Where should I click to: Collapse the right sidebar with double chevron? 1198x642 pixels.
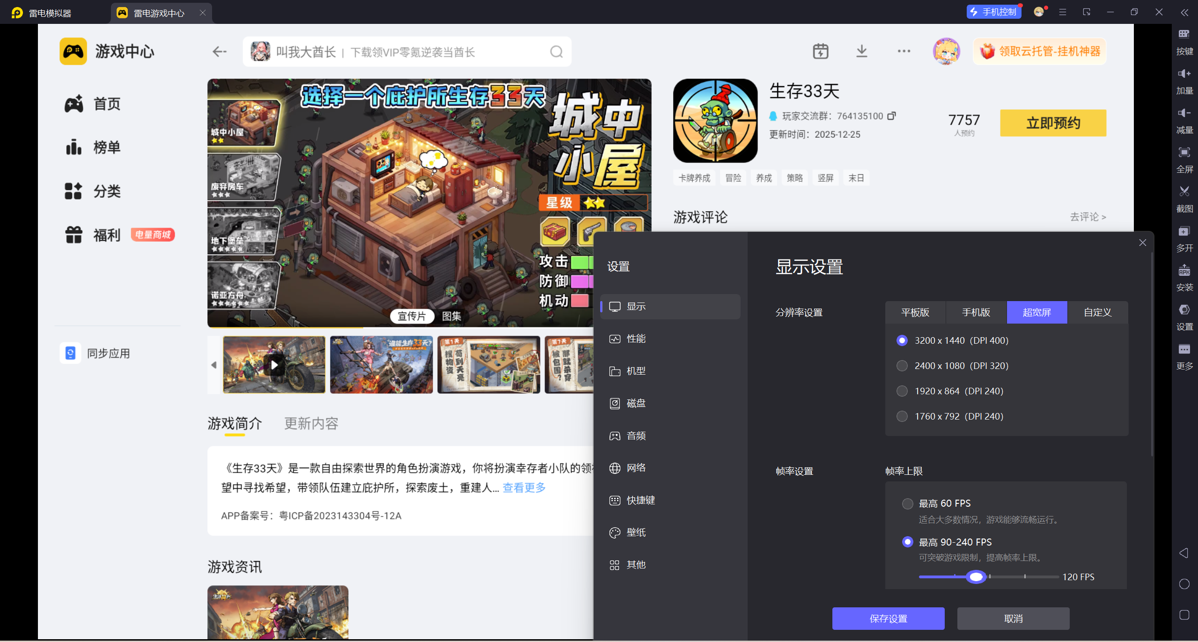[1184, 13]
